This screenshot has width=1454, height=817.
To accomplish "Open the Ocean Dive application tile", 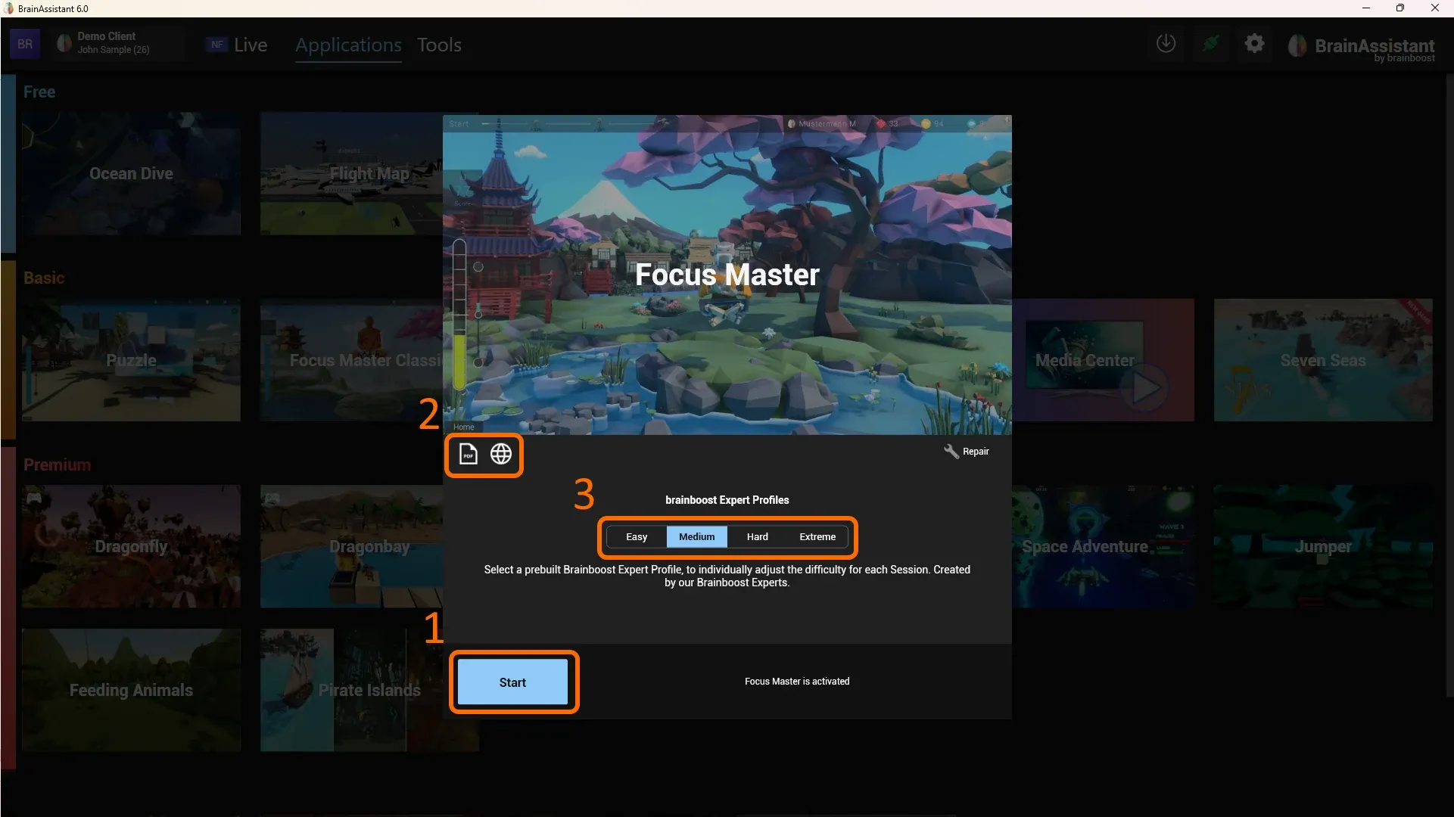I will click(131, 173).
